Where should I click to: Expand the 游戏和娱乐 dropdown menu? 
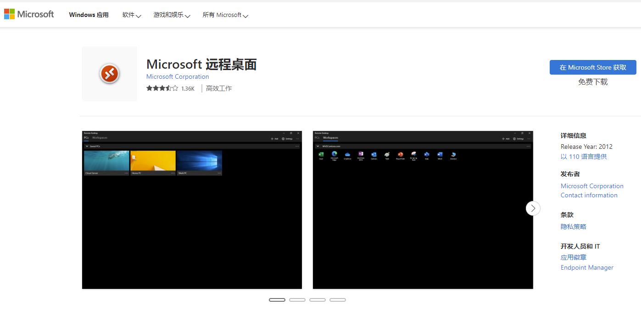point(172,15)
